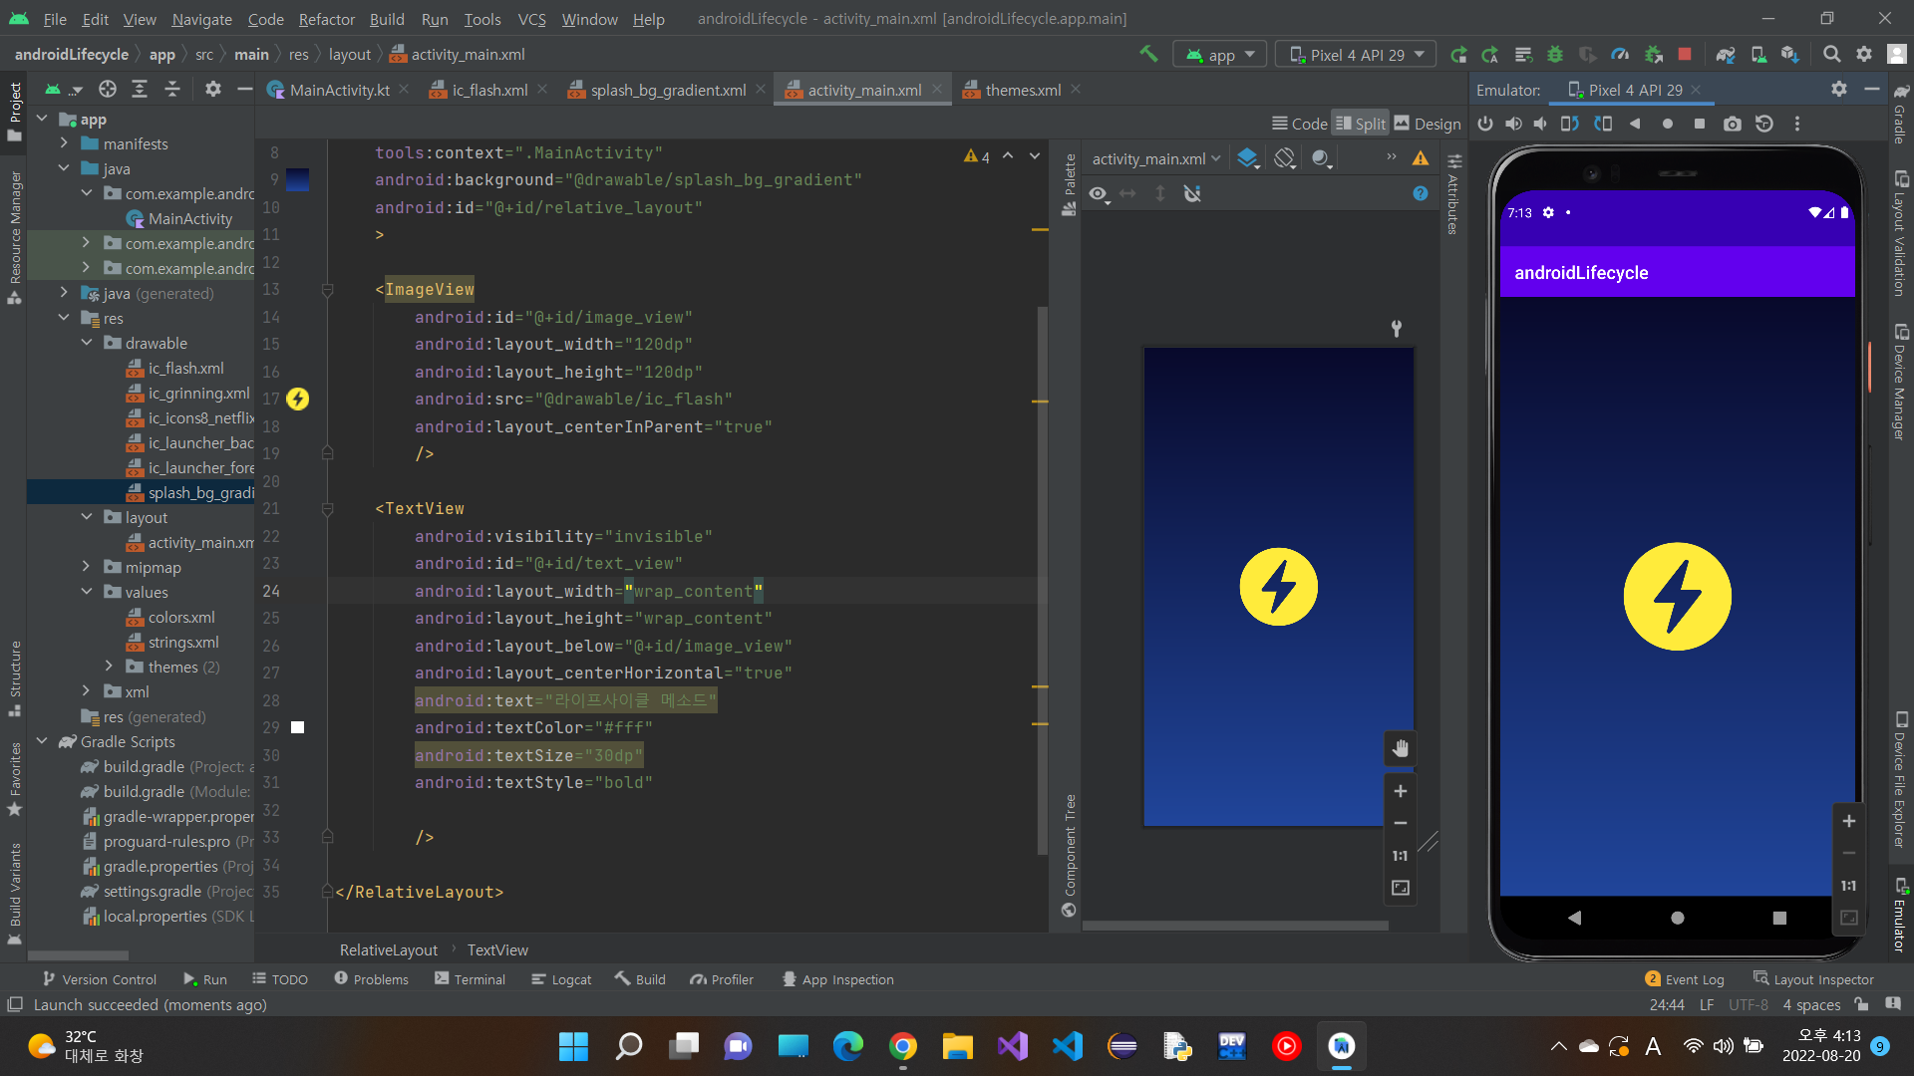1914x1076 pixels.
Task: Click the design surface layers icon
Action: tap(1247, 158)
